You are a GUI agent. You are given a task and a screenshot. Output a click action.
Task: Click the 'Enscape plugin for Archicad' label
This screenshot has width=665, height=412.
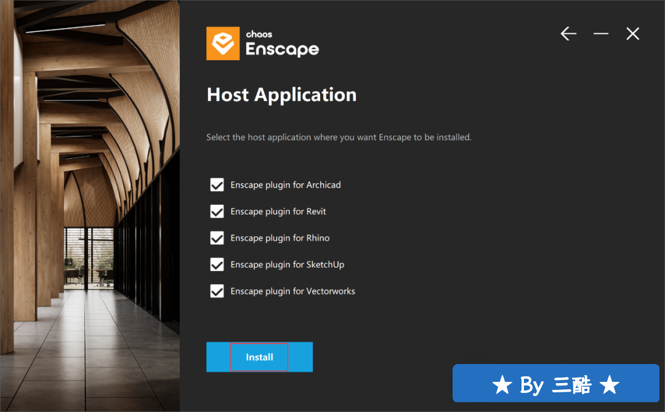point(286,185)
